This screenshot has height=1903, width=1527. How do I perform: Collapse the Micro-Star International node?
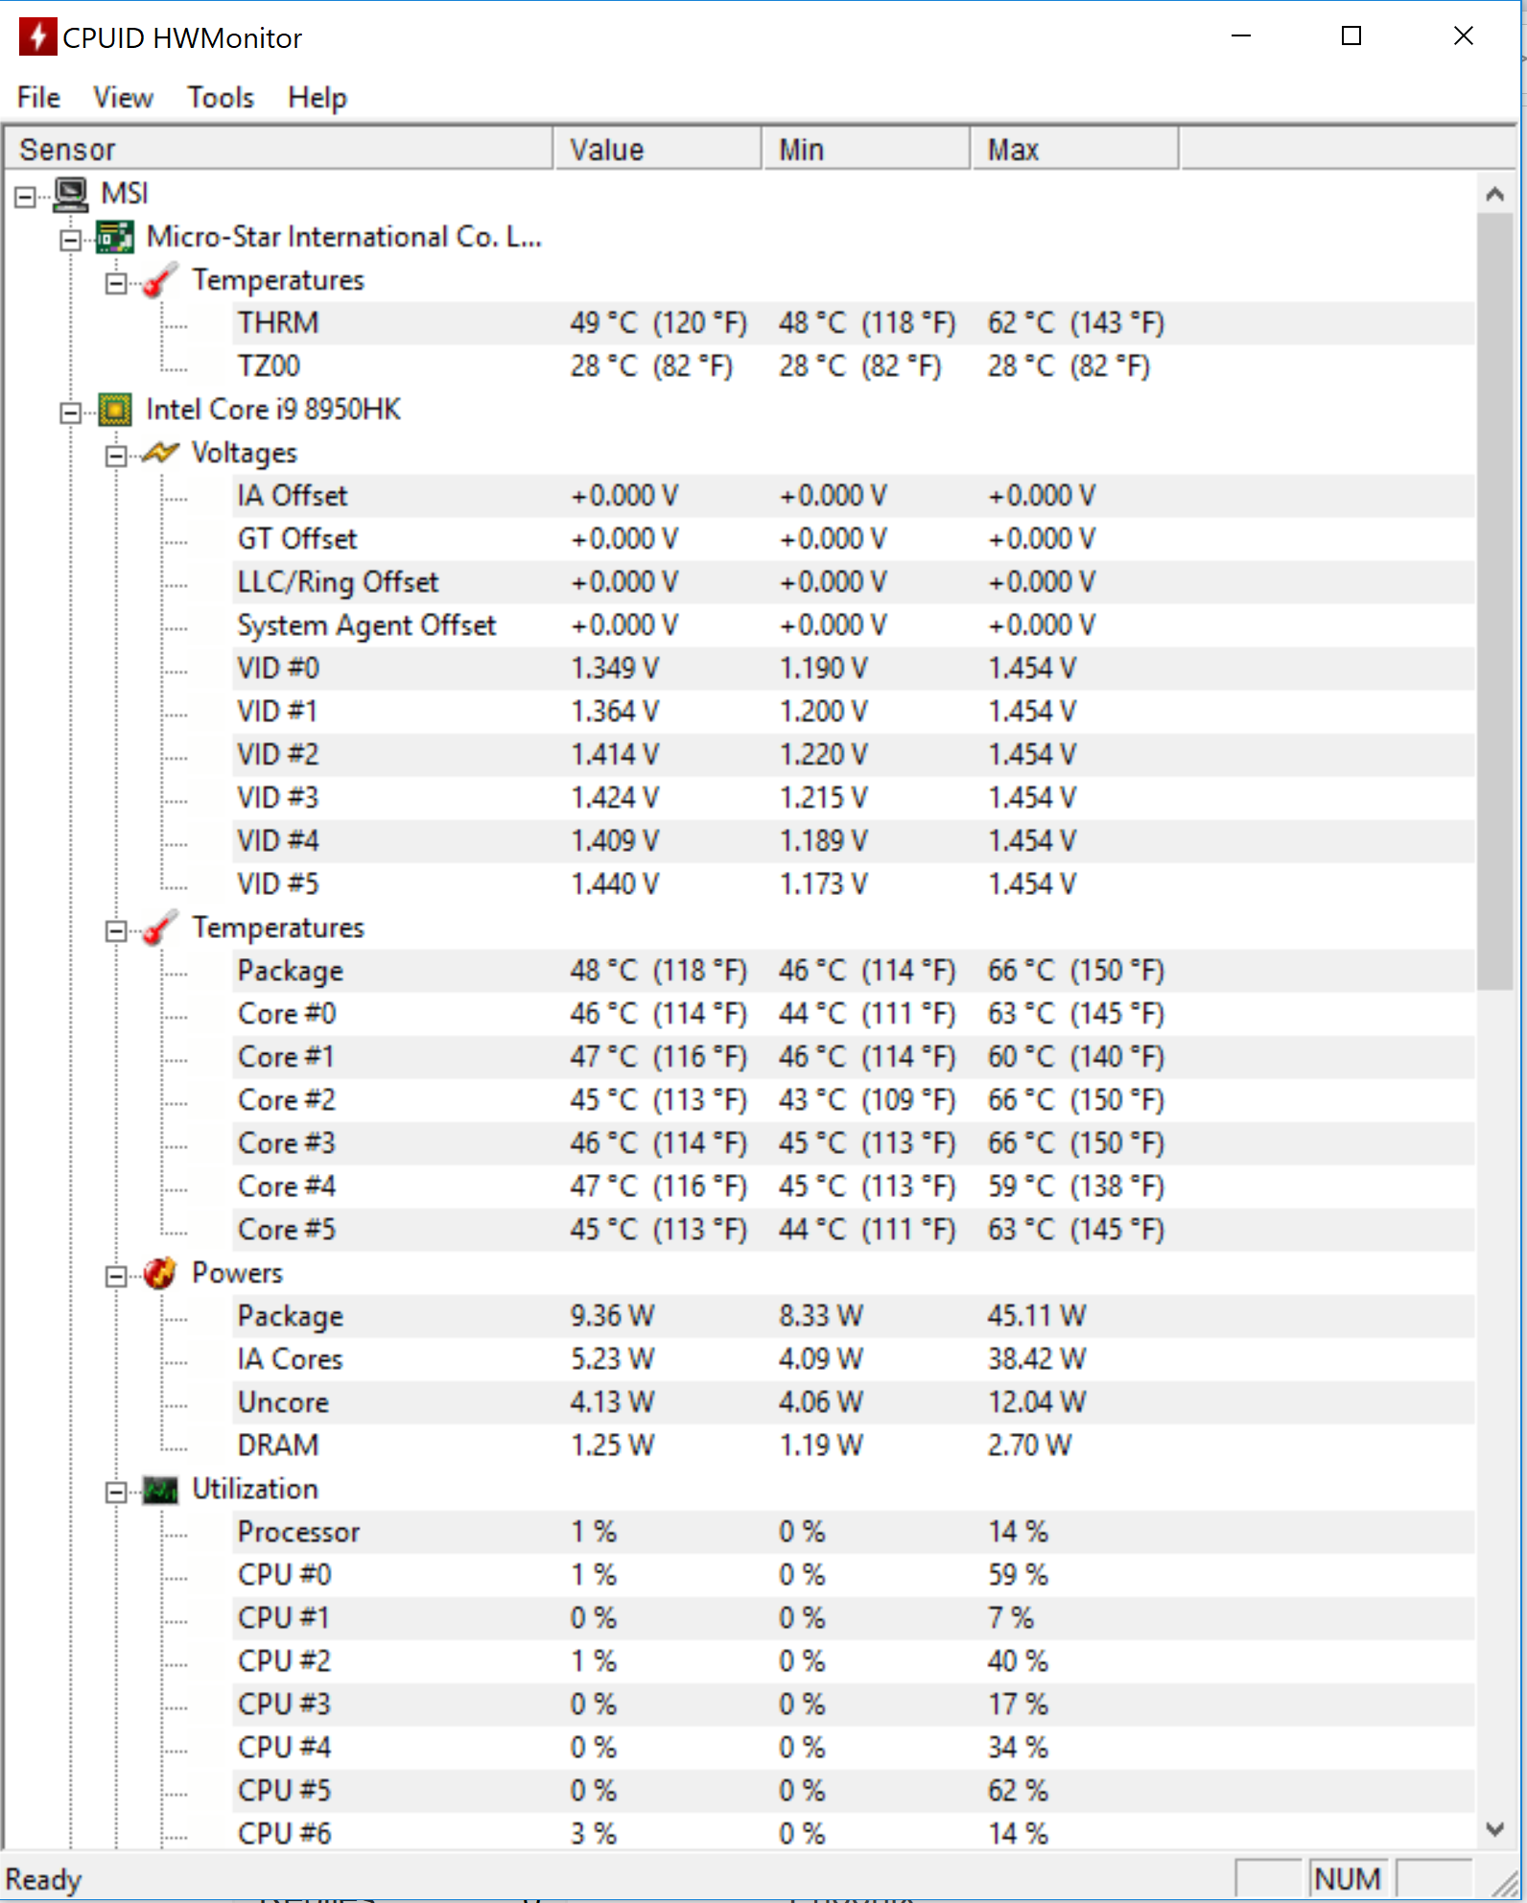(70, 240)
